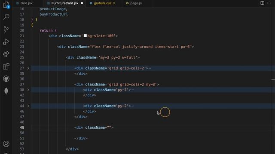The height and width of the screenshot is (154, 275).
Task: Expand folded block at line 44
Action: 28,106
